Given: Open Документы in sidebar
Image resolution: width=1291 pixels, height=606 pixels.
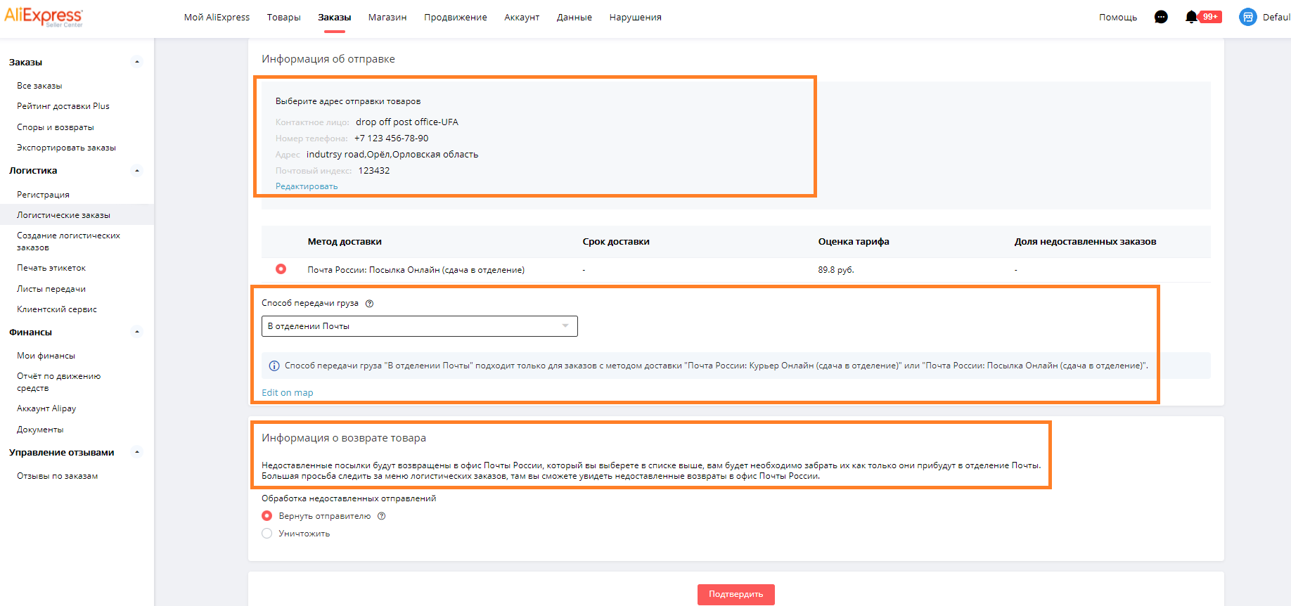Looking at the screenshot, I should click(40, 430).
